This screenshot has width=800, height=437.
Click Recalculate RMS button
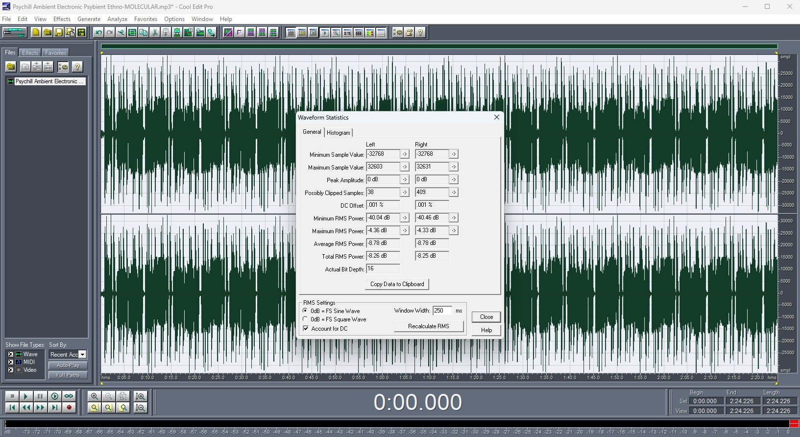429,326
